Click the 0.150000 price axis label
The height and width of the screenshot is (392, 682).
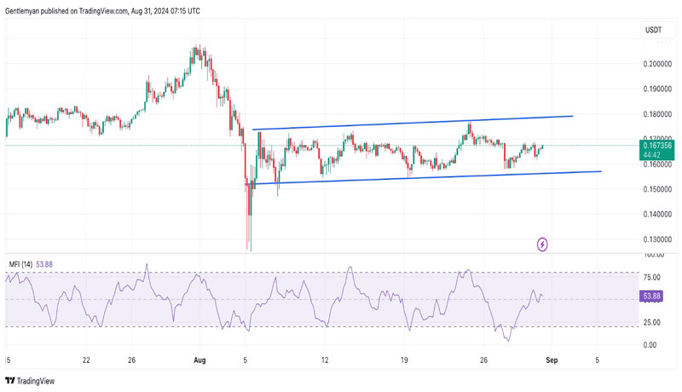[x=657, y=189]
